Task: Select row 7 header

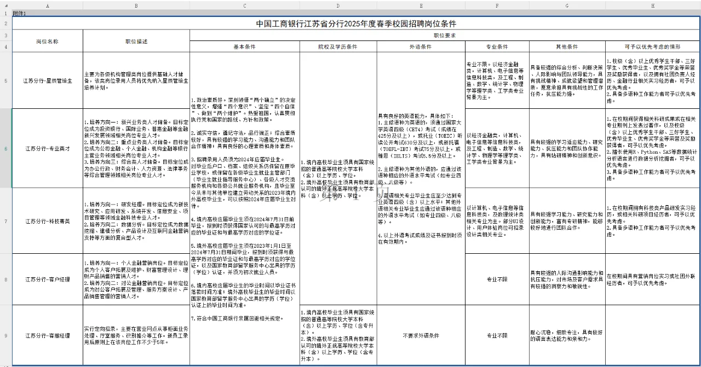Action: [x=5, y=221]
